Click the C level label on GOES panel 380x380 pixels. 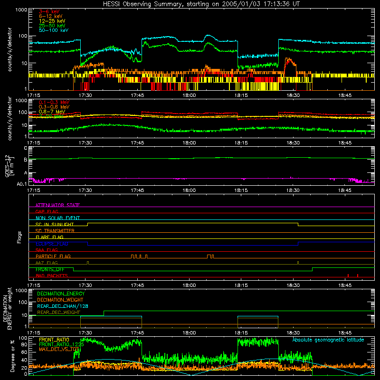26,148
